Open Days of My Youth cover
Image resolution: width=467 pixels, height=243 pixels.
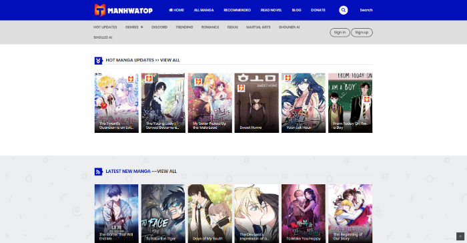coord(210,214)
